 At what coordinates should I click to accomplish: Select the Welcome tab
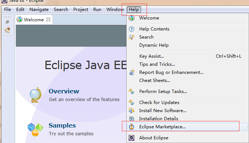point(34,19)
